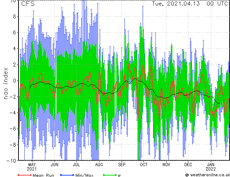Click the y-axis value -10

[x=11, y=161]
